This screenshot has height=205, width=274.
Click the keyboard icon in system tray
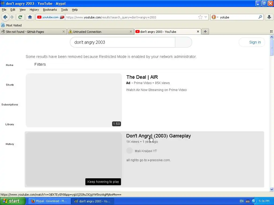coord(248,201)
